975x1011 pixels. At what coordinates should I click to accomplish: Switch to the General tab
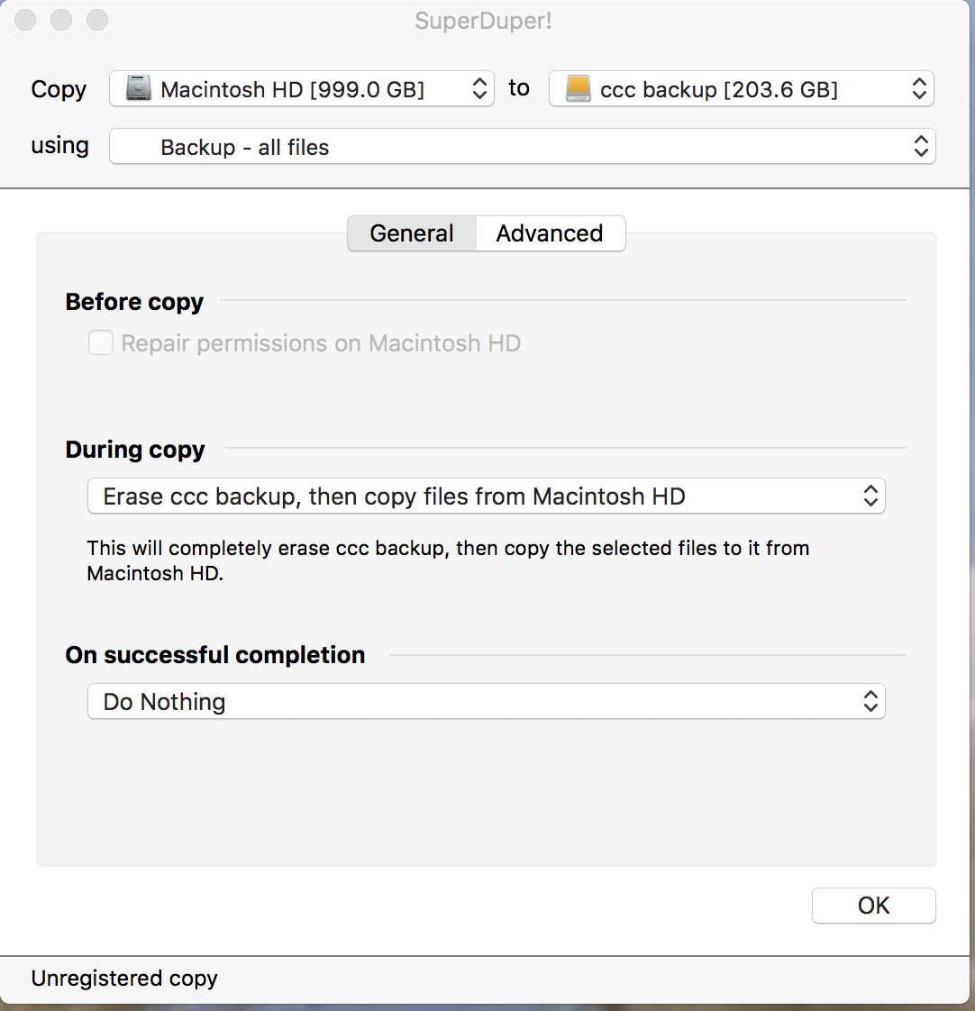[x=412, y=233]
